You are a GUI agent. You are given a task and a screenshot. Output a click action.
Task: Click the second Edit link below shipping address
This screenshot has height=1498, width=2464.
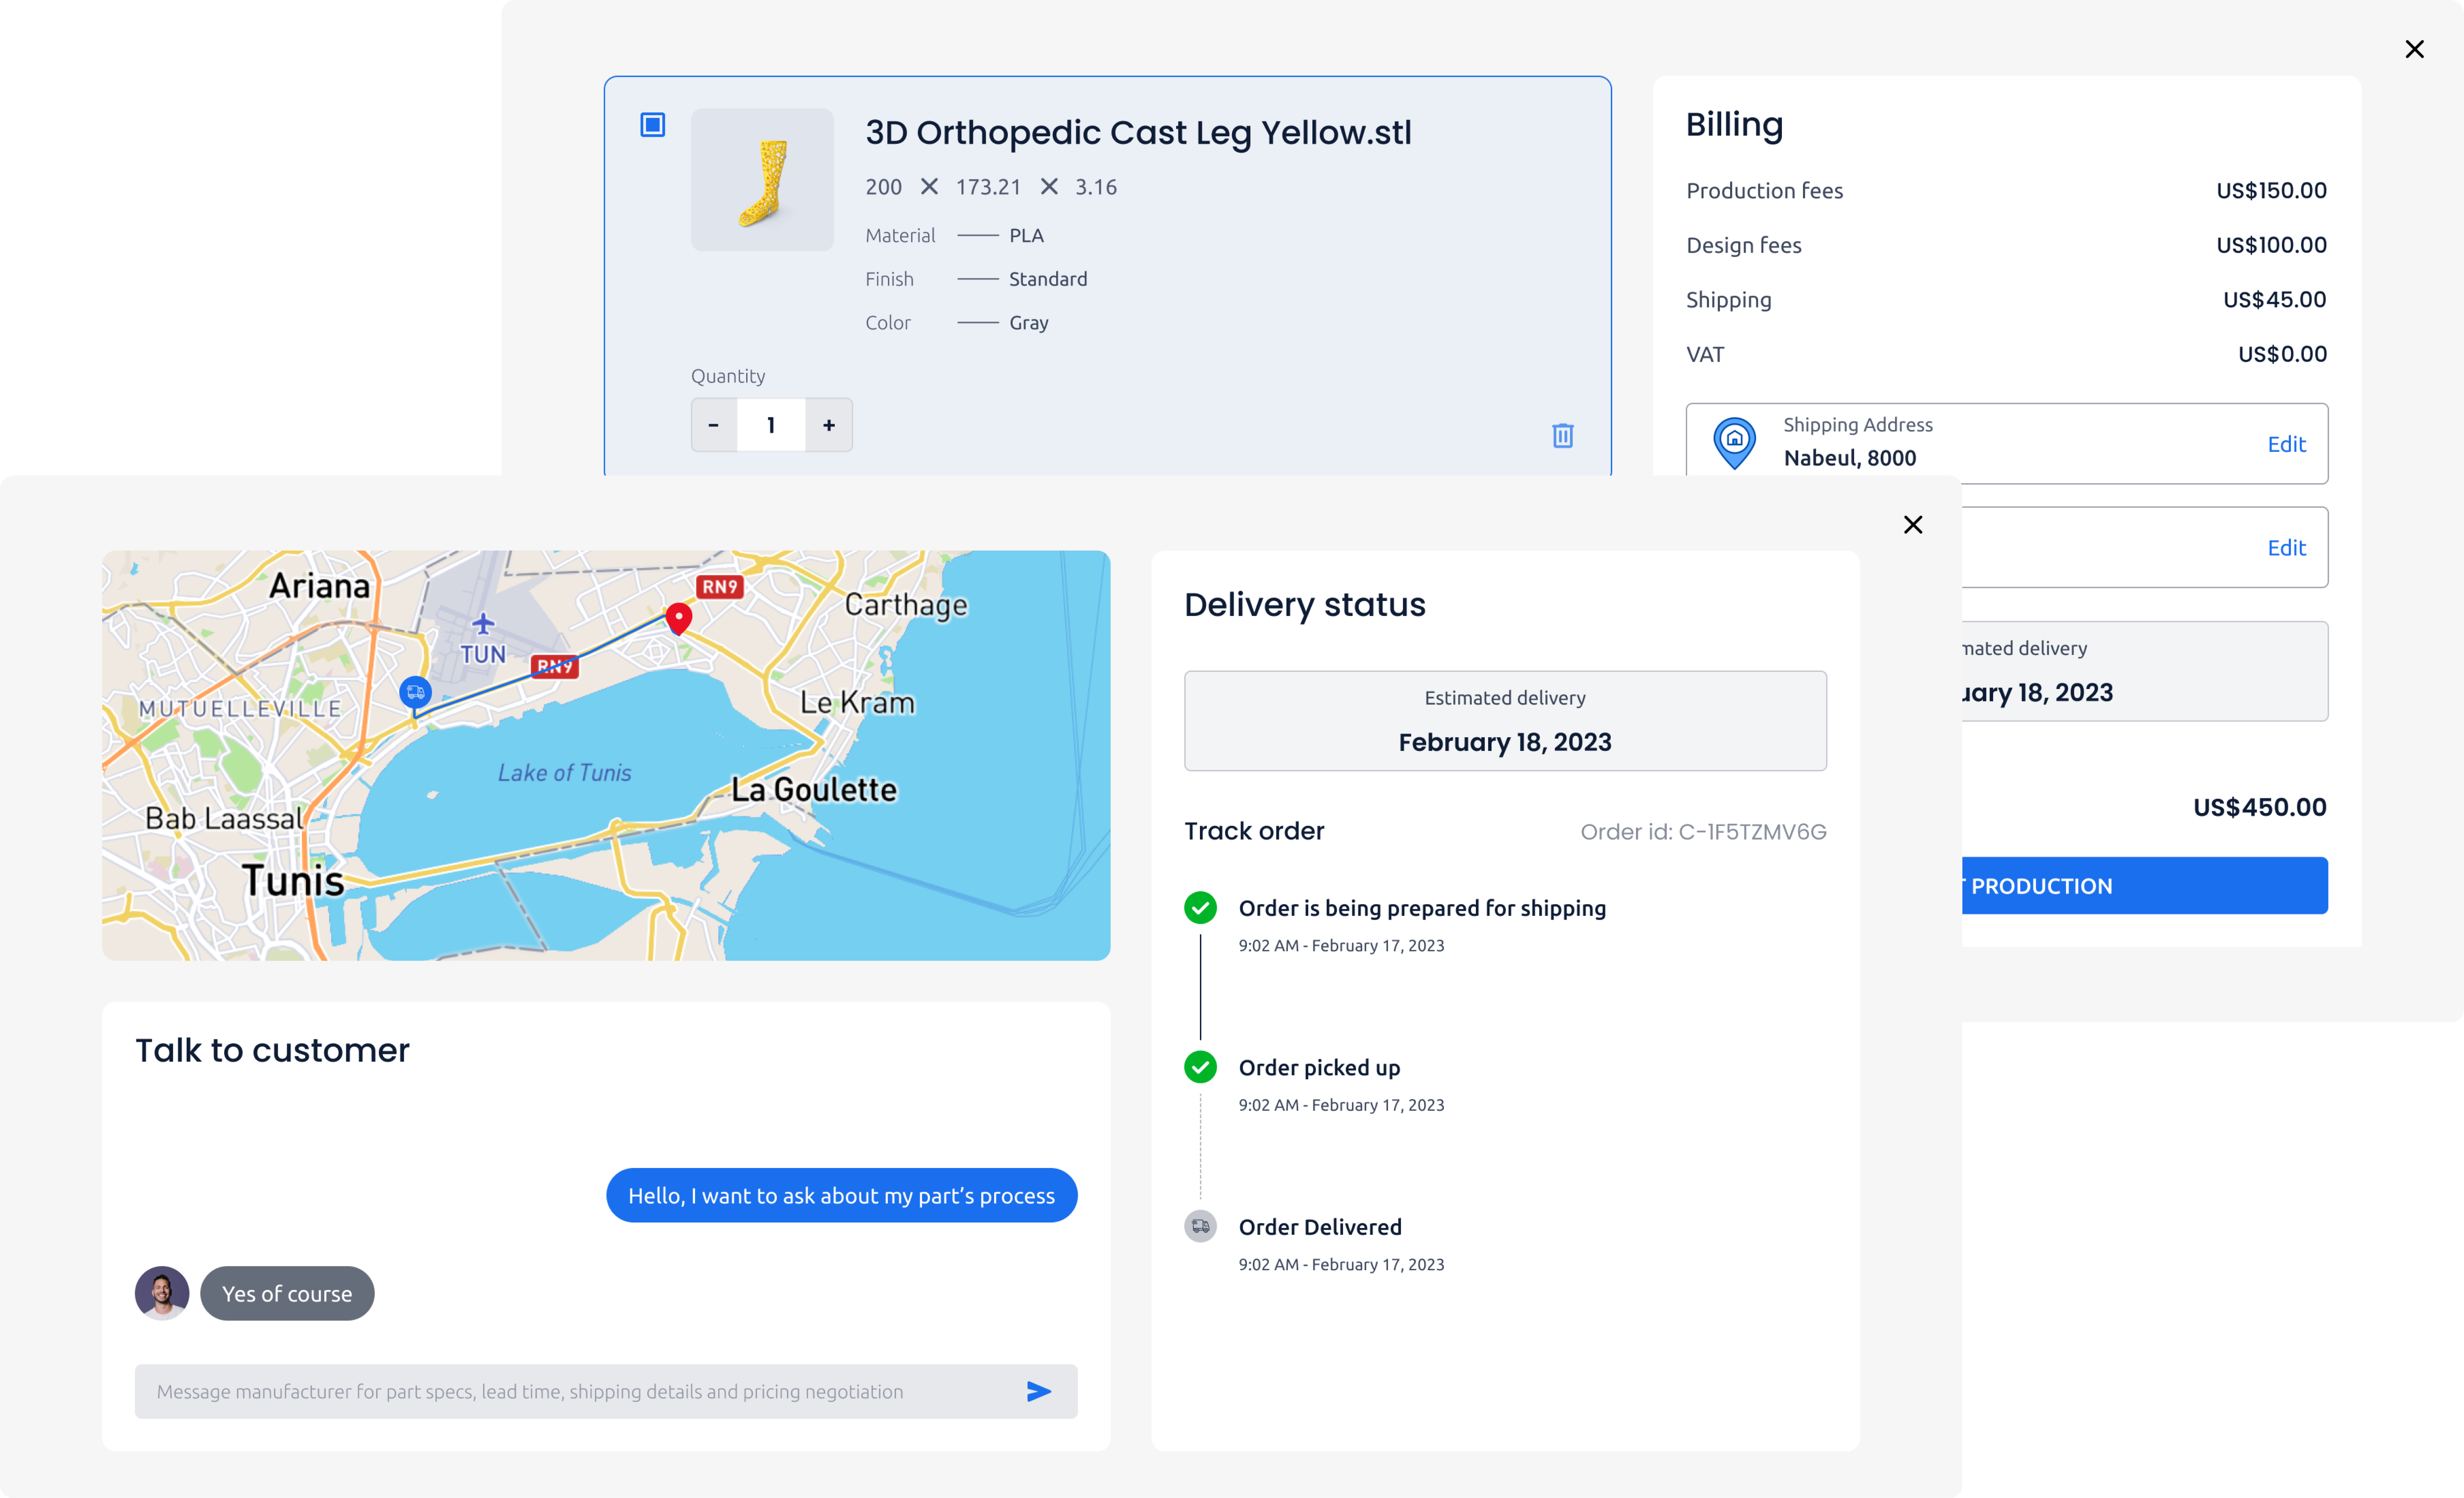pyautogui.click(x=2286, y=548)
